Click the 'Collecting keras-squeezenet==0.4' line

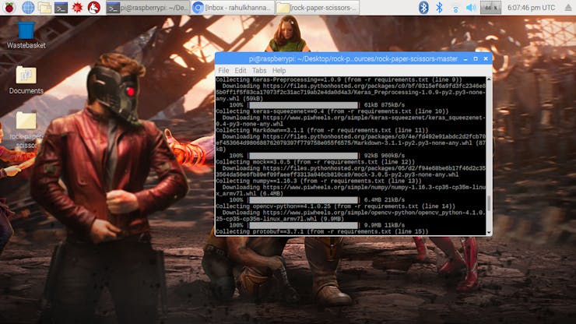(x=332, y=111)
